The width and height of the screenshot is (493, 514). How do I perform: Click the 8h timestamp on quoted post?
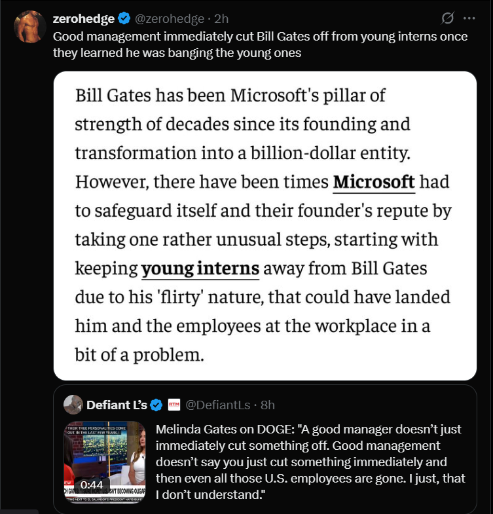pos(268,405)
